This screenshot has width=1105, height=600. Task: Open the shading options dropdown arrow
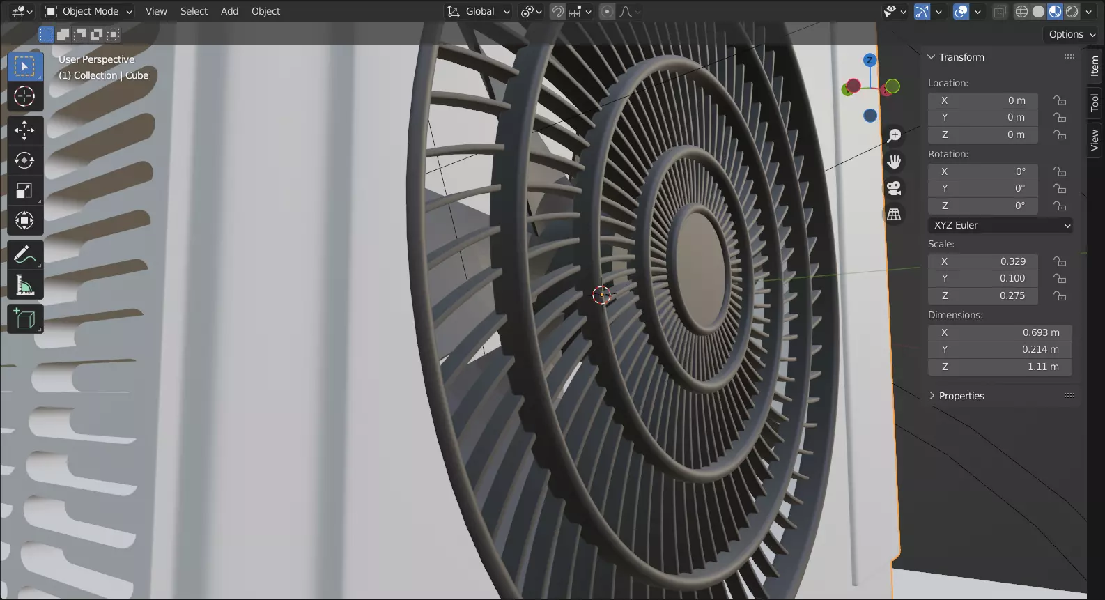[x=1089, y=11]
